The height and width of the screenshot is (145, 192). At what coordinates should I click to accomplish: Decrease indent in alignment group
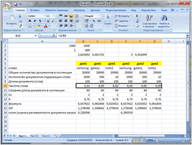[x=61, y=26]
